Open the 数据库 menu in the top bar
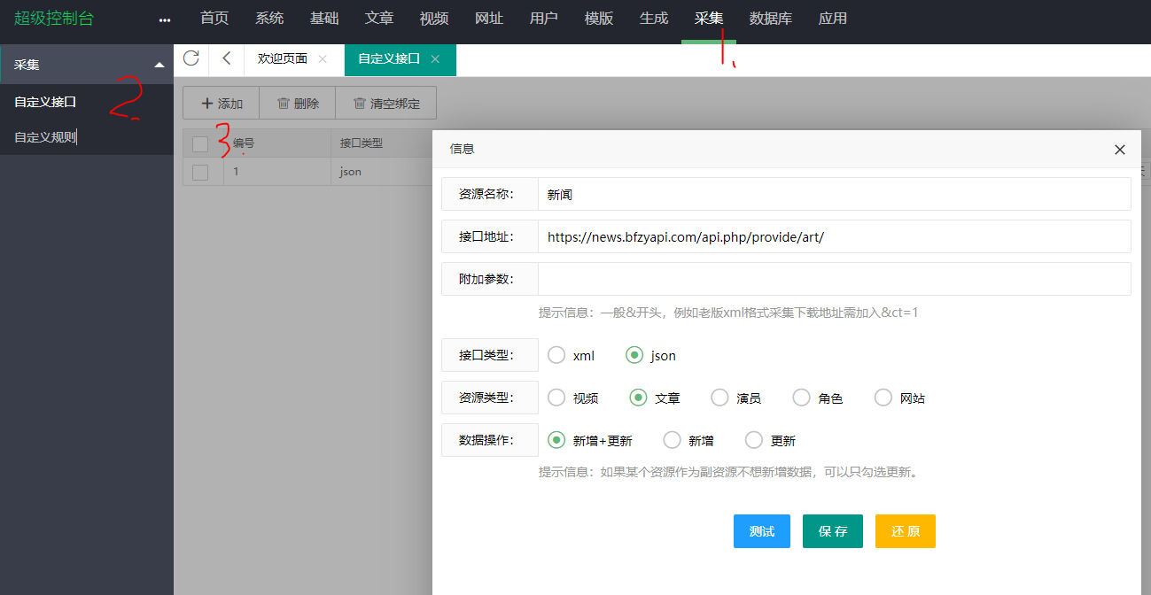This screenshot has width=1151, height=595. 770,18
